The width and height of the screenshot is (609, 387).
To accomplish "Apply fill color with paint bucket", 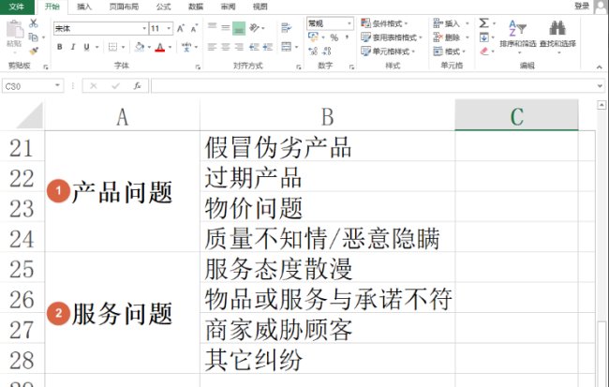I will click(x=140, y=47).
